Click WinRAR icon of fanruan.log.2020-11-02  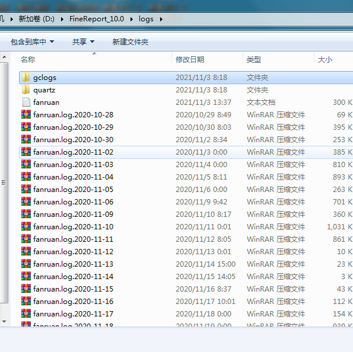point(26,152)
